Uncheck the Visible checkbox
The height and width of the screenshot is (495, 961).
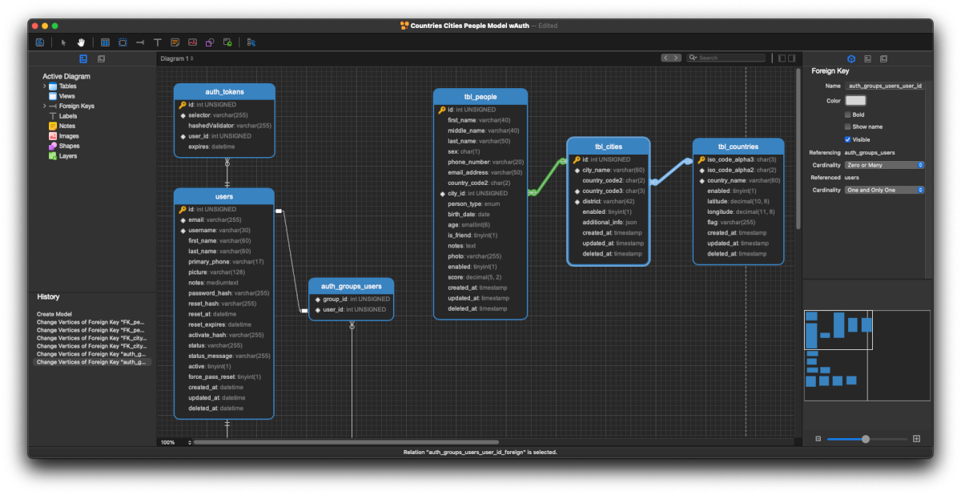pos(848,139)
